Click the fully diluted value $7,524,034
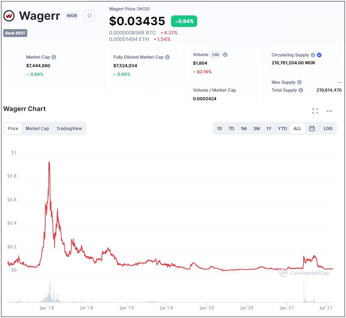Screen dimensions: 346x318 click(x=125, y=66)
